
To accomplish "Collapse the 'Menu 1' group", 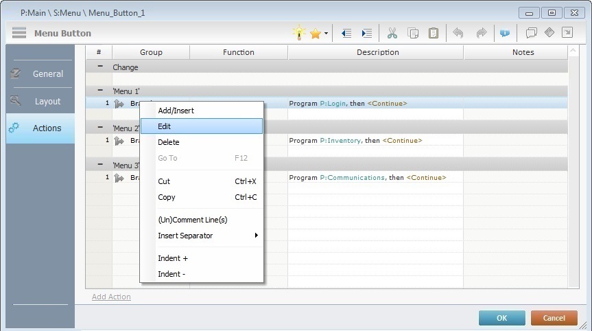I will coord(100,91).
